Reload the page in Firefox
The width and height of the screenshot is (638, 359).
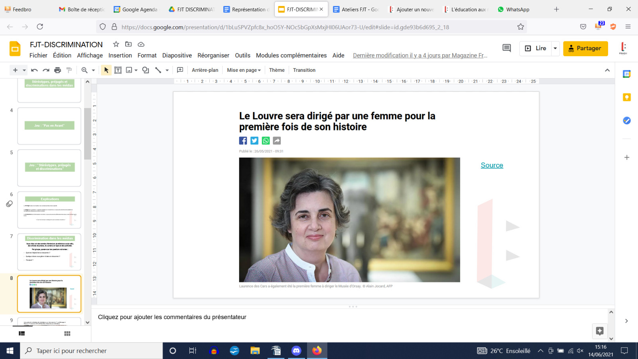coord(40,27)
